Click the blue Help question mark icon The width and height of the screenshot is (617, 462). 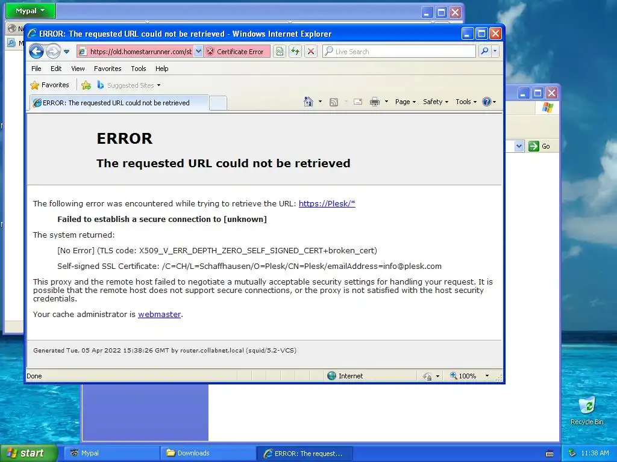tap(487, 102)
